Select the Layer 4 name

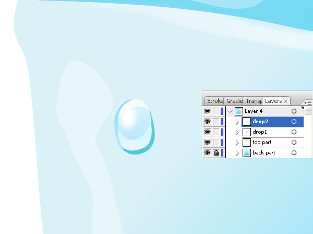point(254,111)
